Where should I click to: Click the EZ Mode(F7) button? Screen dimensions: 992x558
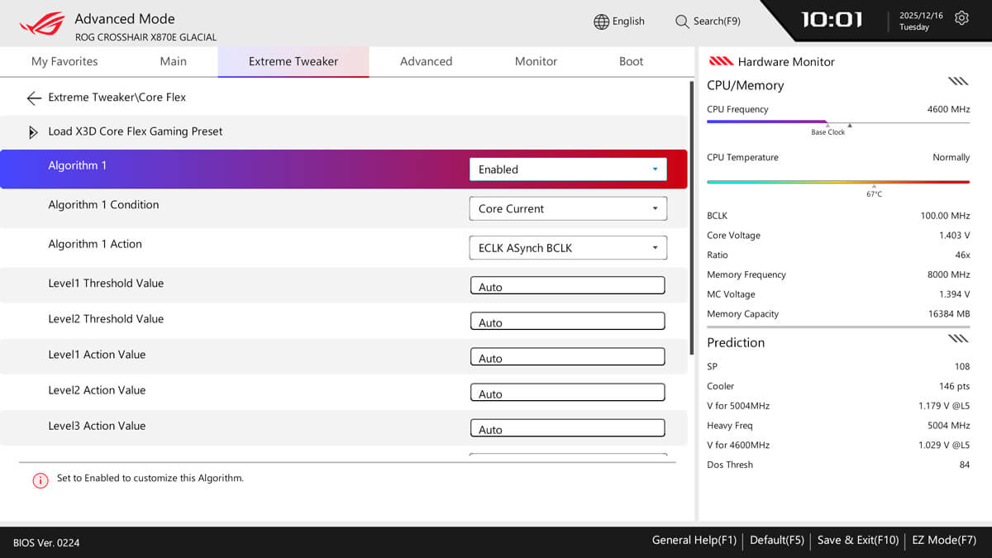(x=944, y=541)
